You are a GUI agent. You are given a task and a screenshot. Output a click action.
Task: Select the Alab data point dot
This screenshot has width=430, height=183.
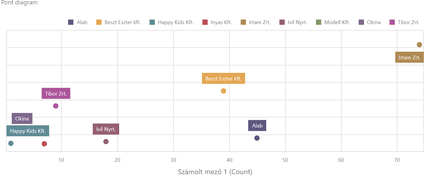coord(257,138)
